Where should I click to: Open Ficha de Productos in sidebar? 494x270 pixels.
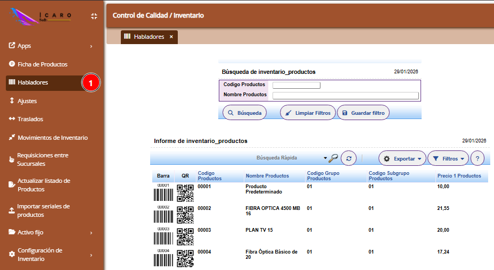click(42, 64)
